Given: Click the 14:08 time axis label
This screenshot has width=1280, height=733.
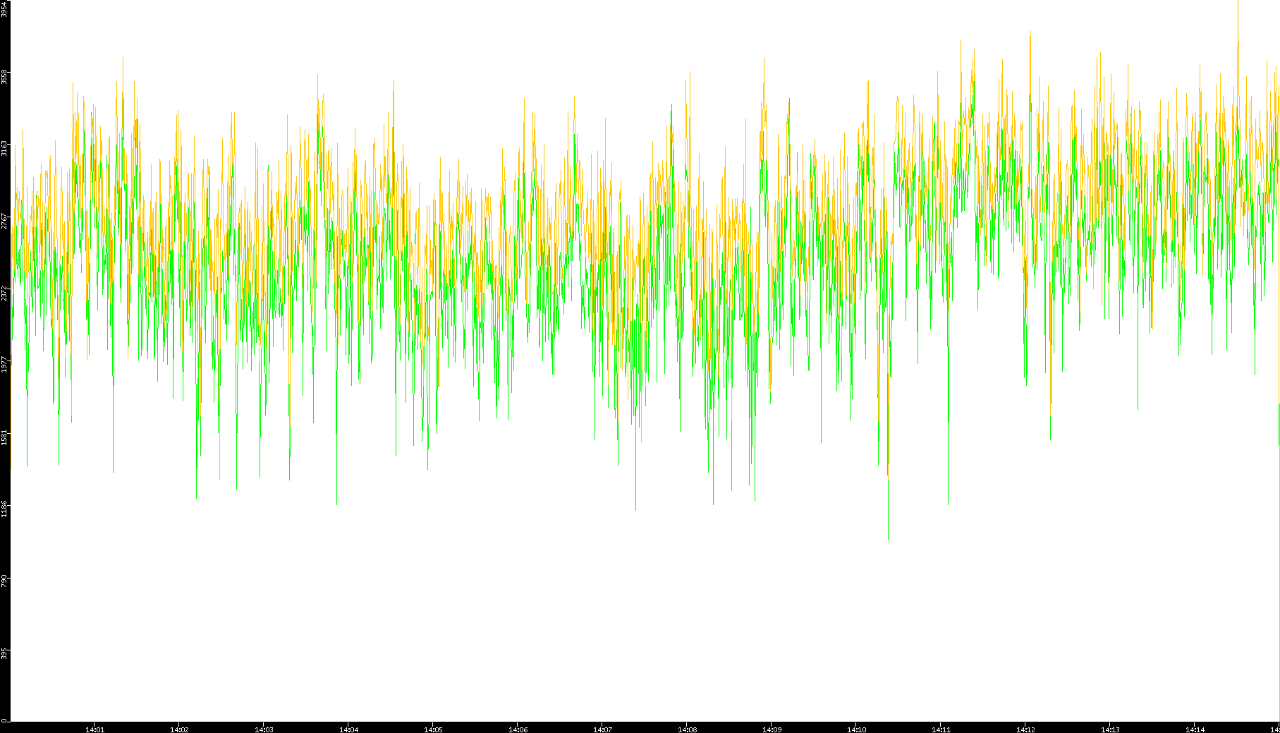Looking at the screenshot, I should [x=687, y=729].
